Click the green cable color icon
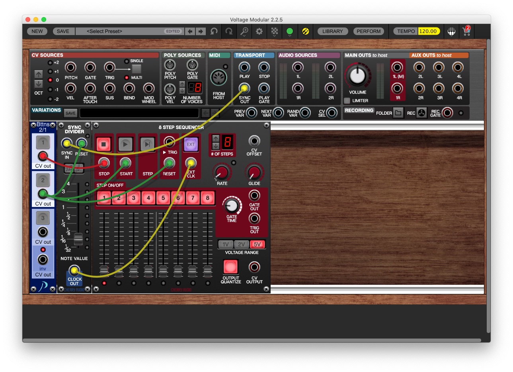 (290, 31)
